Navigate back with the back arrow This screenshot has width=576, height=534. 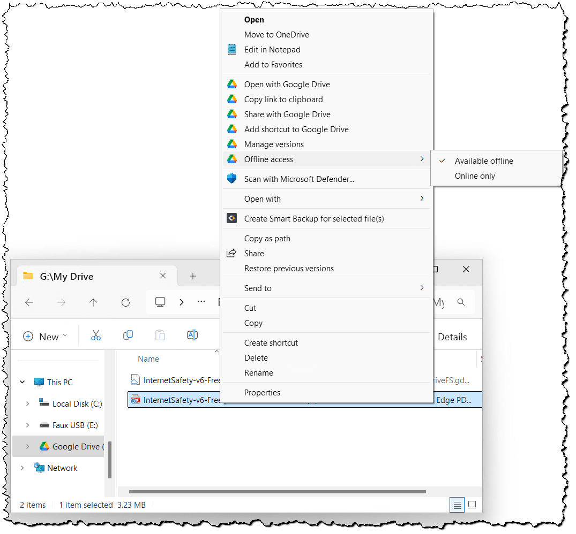click(x=29, y=302)
